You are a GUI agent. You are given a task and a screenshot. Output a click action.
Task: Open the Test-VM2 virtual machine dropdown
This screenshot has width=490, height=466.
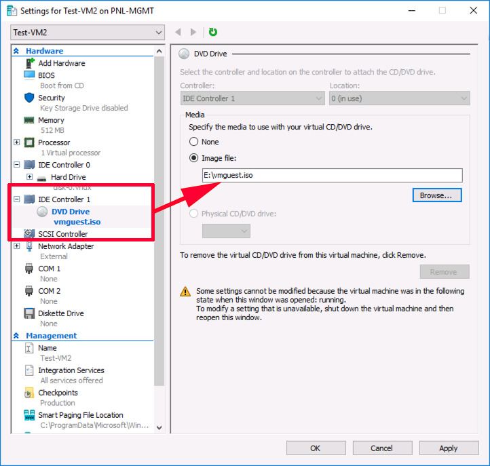[88, 33]
